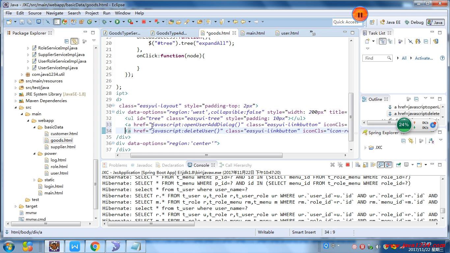
Task: Toggle Scheduled view in Task List
Action: tap(390, 41)
